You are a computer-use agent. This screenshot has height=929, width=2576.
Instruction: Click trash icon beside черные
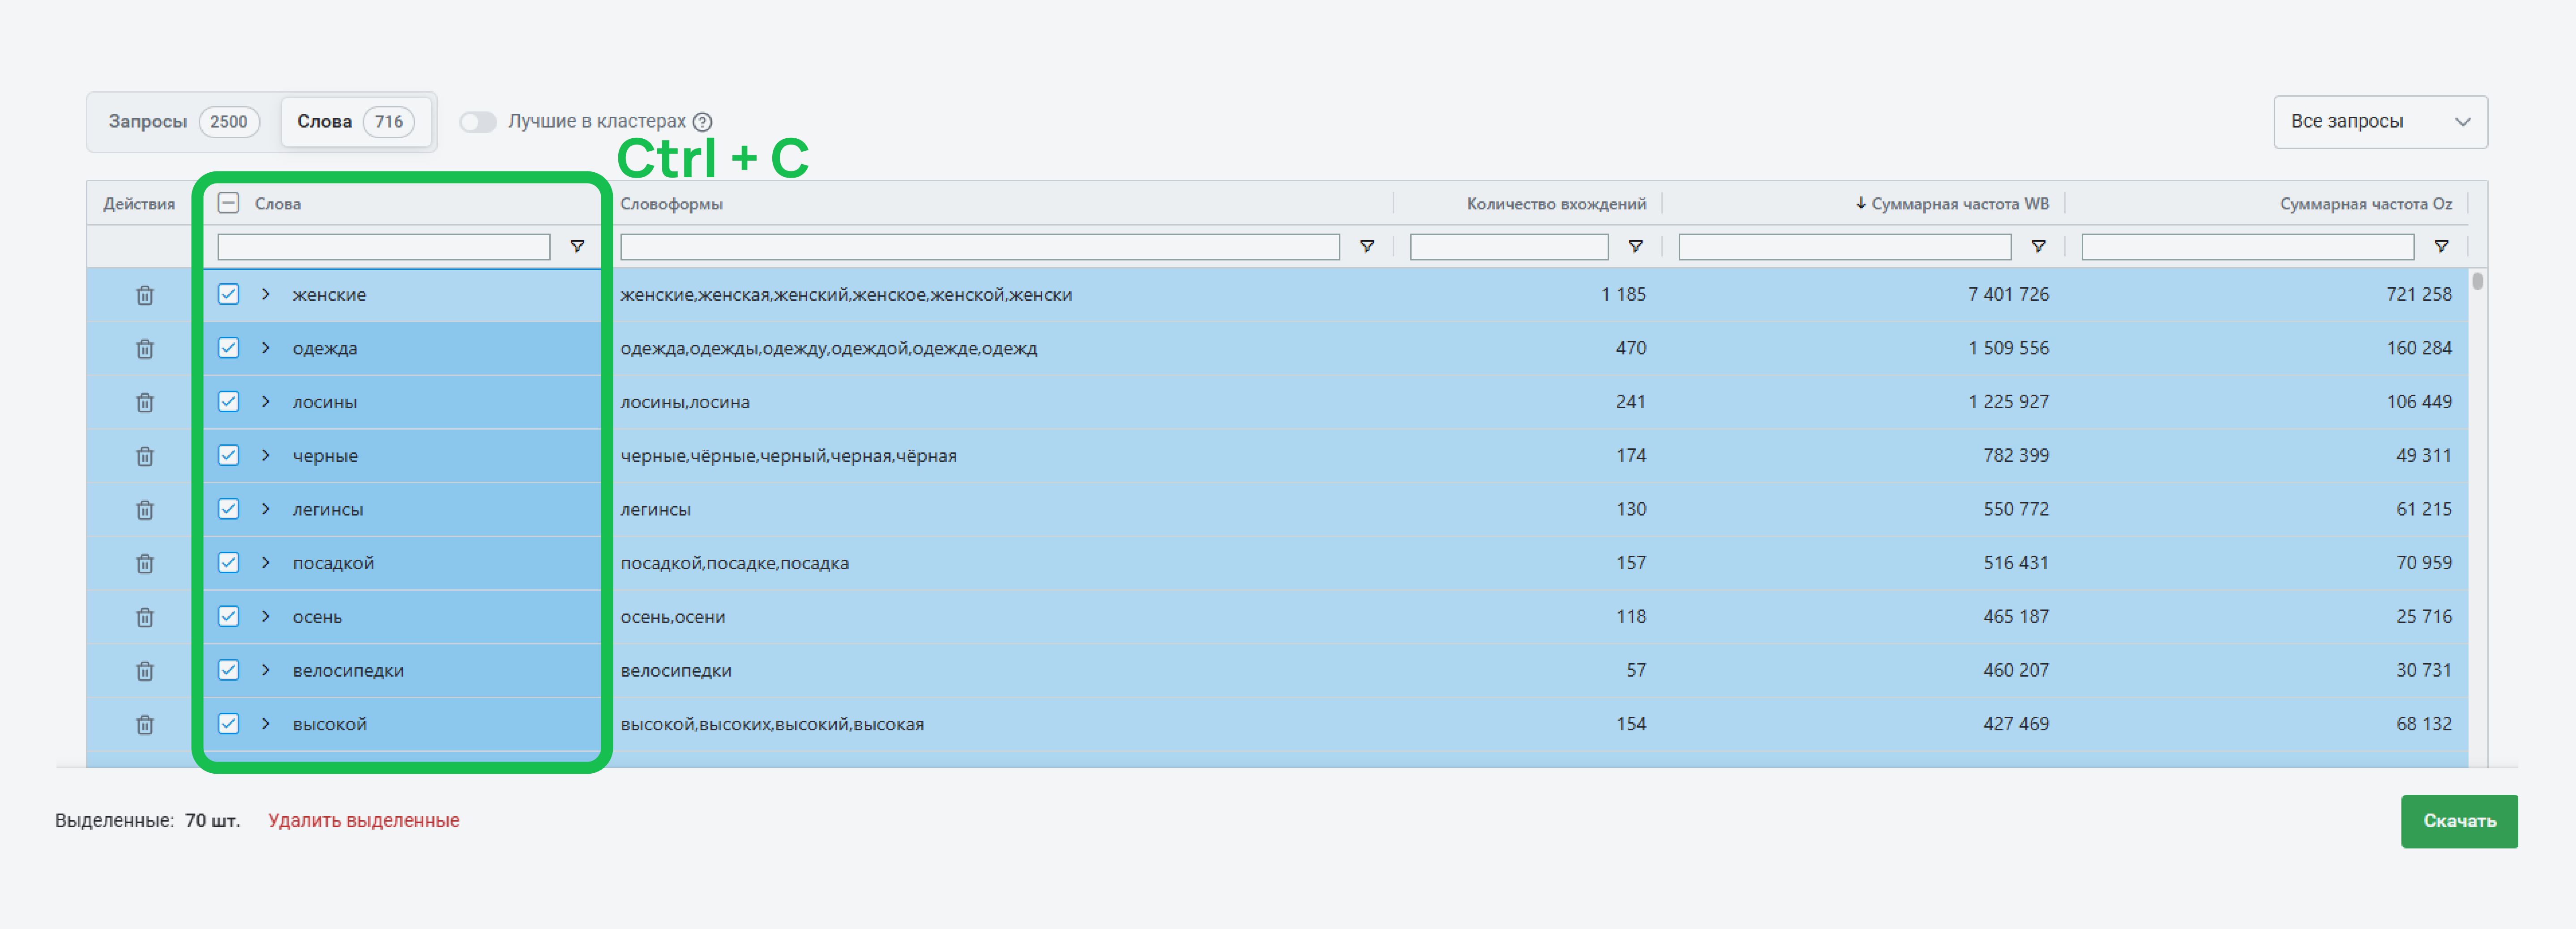pyautogui.click(x=145, y=456)
